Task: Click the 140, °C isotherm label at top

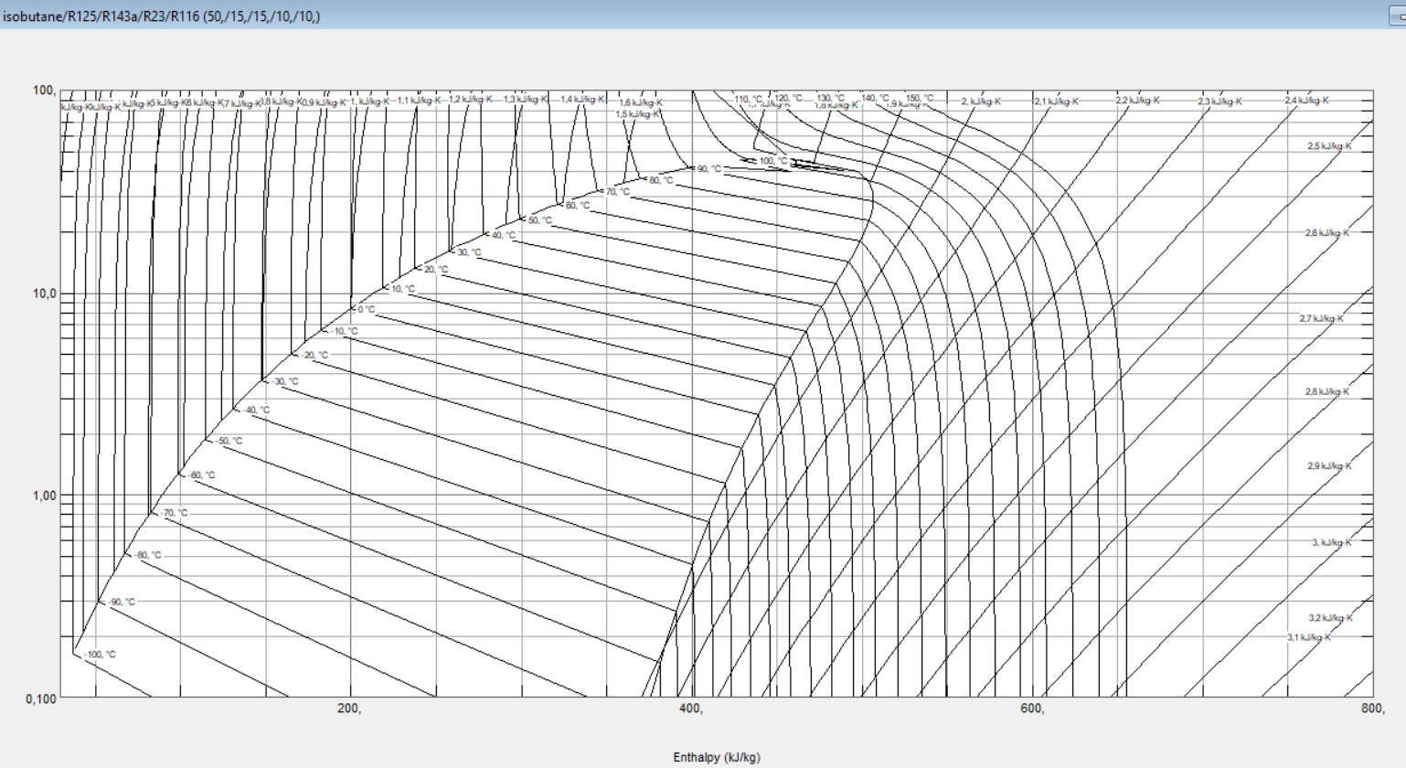Action: pos(875,98)
